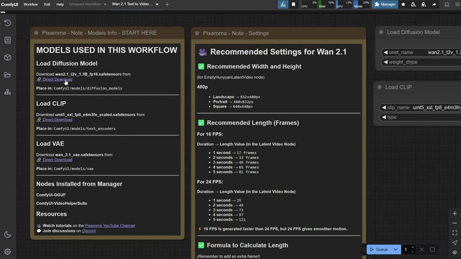Click the ComfyUI/models/diffusion_models path text
Viewport: 461px width, 259px height.
[x=88, y=88]
